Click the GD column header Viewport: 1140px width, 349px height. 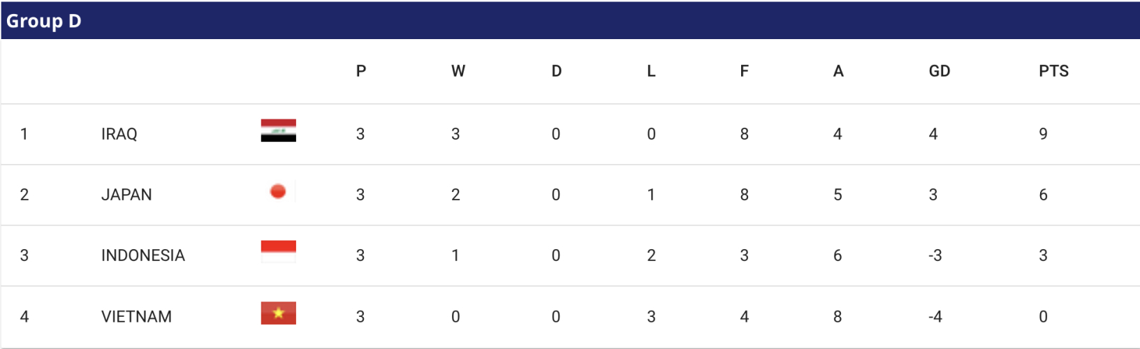tap(939, 71)
